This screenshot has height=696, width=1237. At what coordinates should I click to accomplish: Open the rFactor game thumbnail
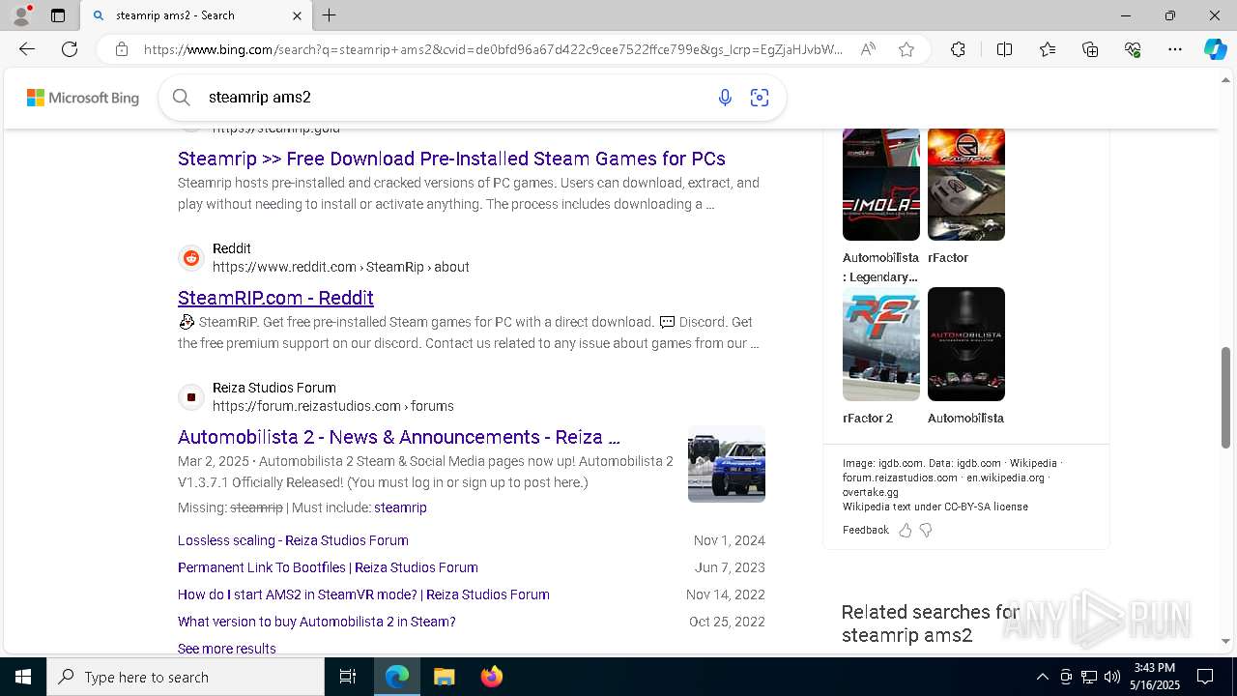pyautogui.click(x=966, y=184)
